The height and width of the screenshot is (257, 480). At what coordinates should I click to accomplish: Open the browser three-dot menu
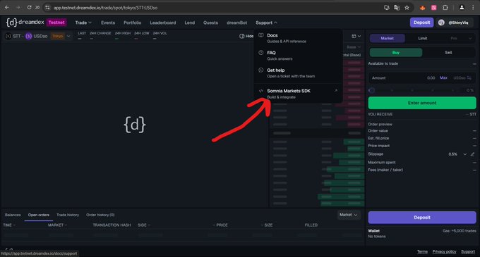pos(473,8)
